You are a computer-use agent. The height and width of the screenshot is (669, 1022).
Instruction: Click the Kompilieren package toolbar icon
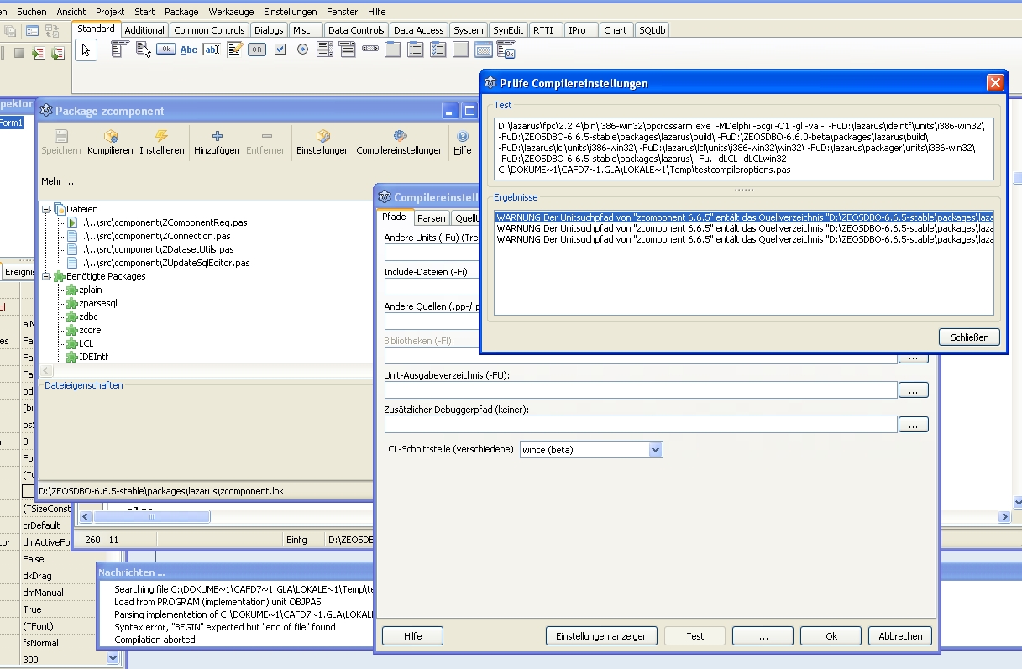(x=110, y=136)
